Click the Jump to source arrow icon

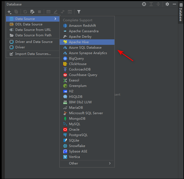pyautogui.click(x=63, y=12)
